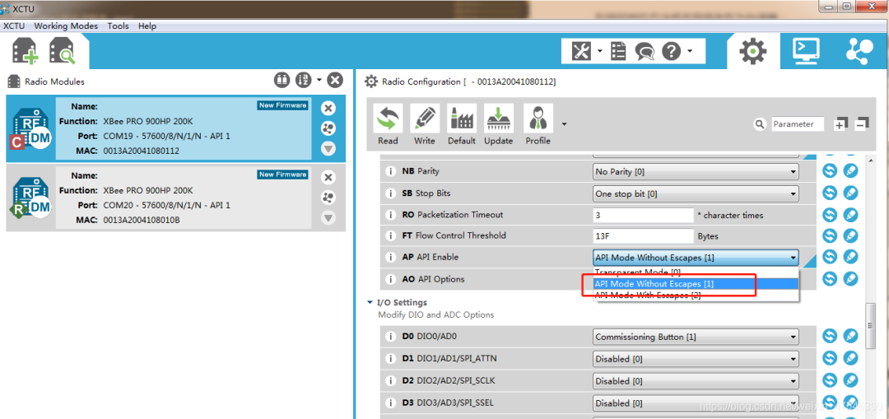Click the Write settings button
Viewport: 889px width, 419px height.
point(425,125)
